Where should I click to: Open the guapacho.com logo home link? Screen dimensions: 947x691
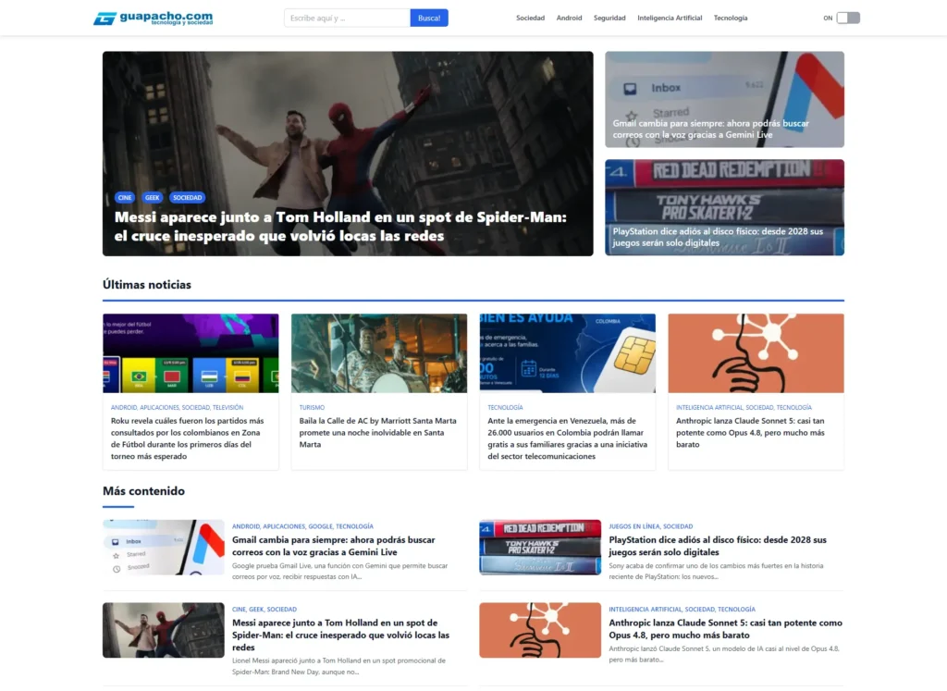point(153,19)
